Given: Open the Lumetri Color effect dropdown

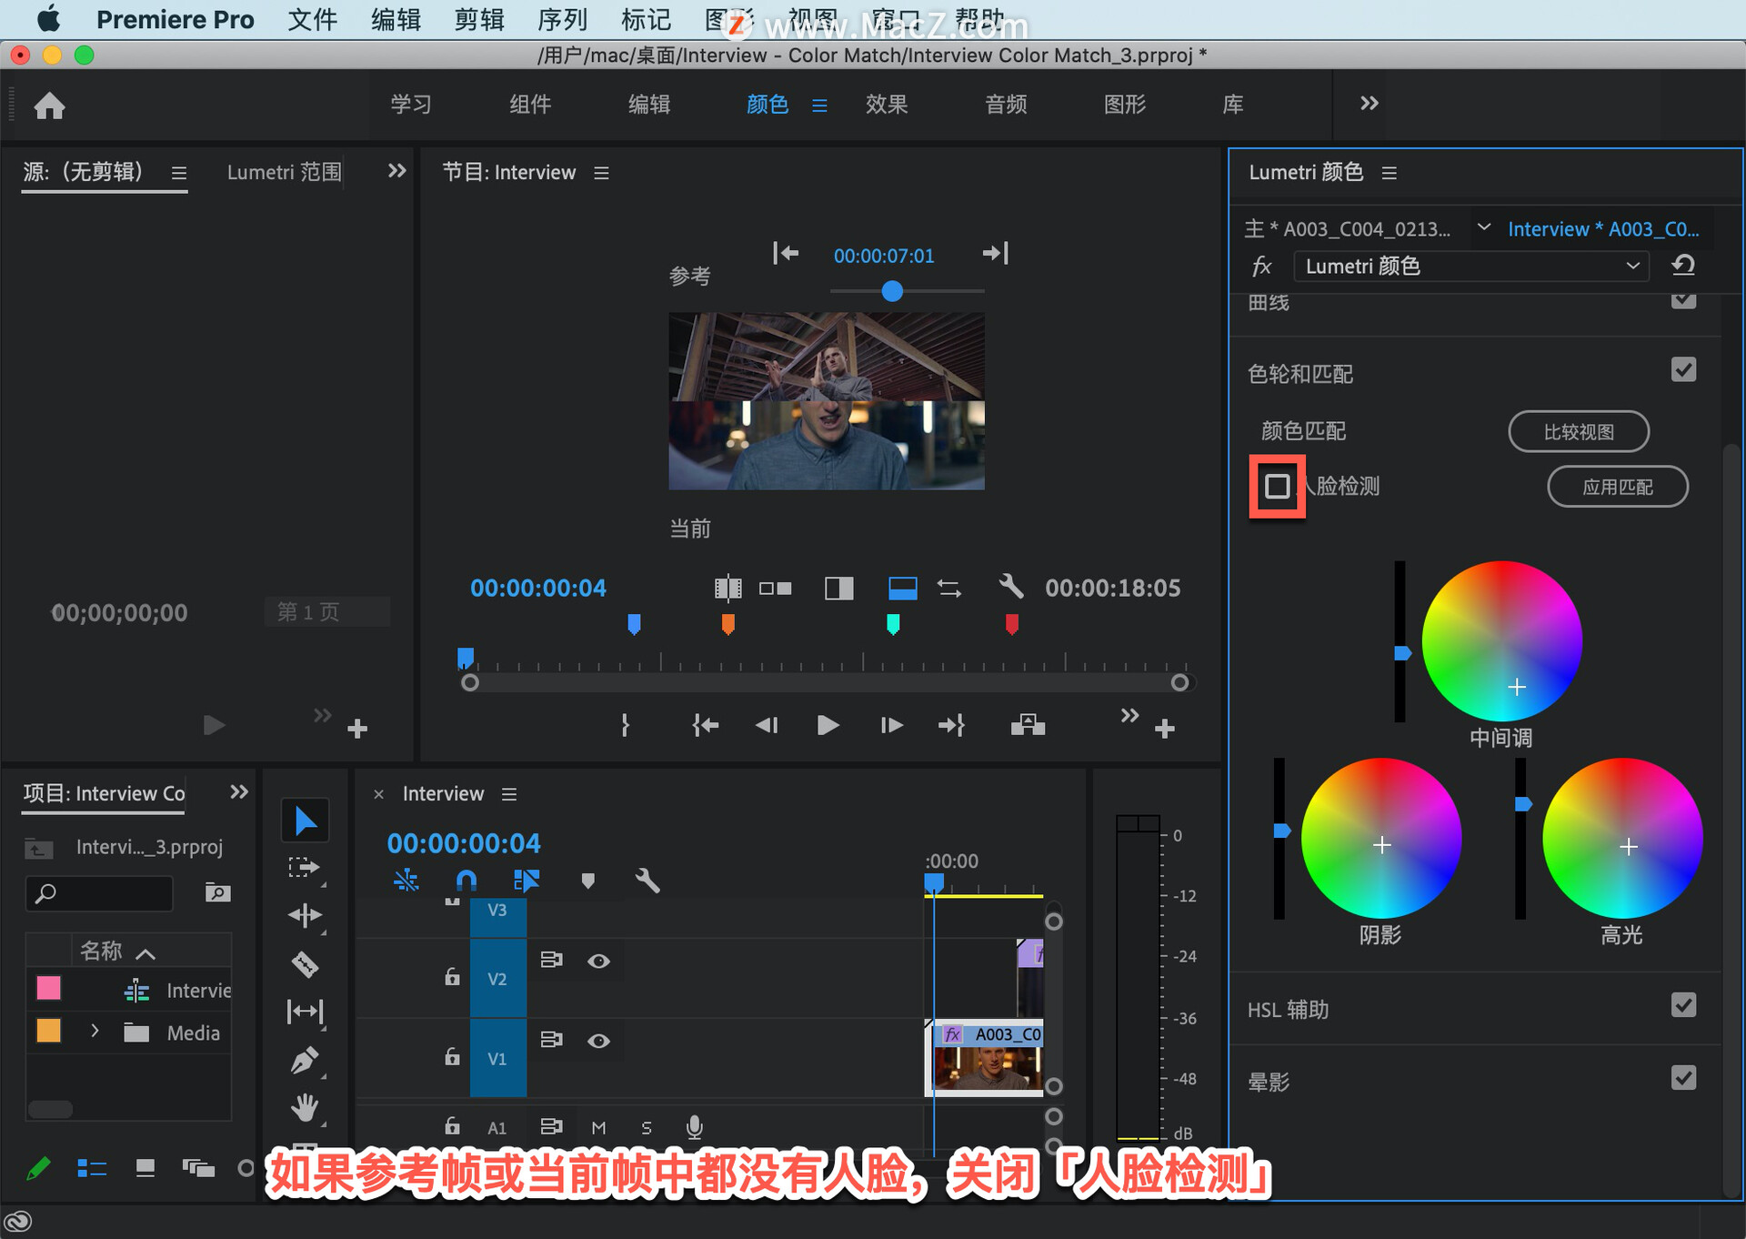Looking at the screenshot, I should [1471, 266].
